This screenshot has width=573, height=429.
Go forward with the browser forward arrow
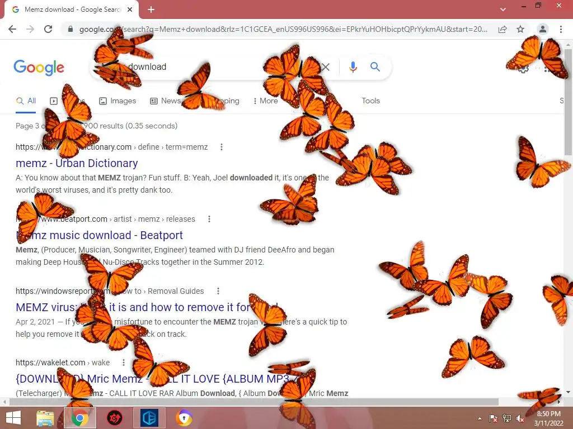[x=30, y=29]
